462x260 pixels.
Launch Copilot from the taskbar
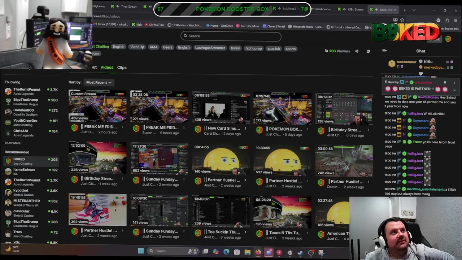[216, 252]
